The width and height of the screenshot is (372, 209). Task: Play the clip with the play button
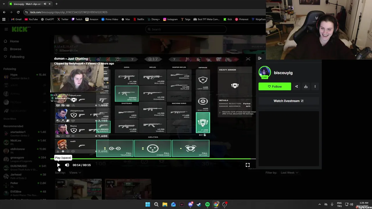(x=58, y=165)
